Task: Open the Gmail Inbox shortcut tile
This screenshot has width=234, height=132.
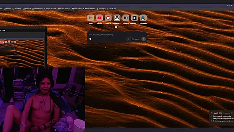Action: [91, 18]
